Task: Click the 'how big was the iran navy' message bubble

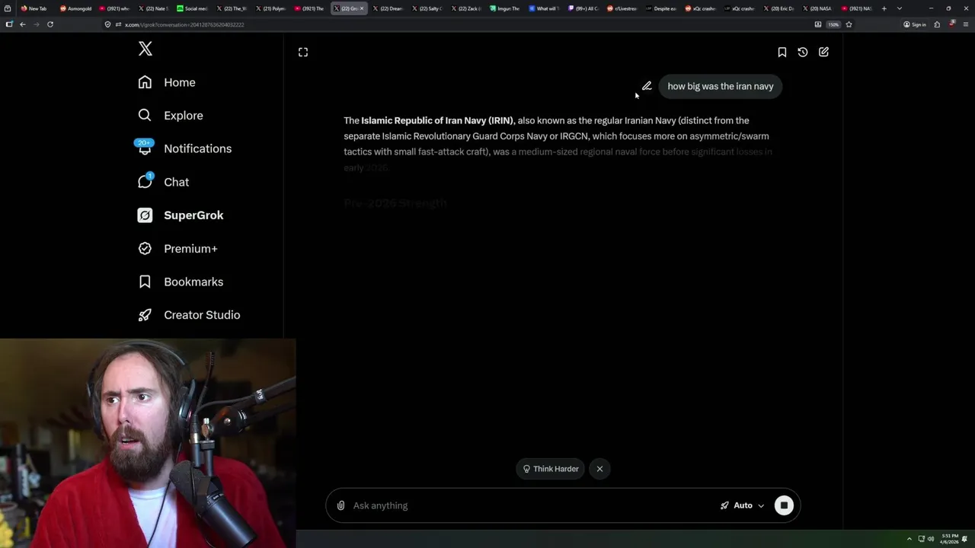Action: pyautogui.click(x=721, y=86)
